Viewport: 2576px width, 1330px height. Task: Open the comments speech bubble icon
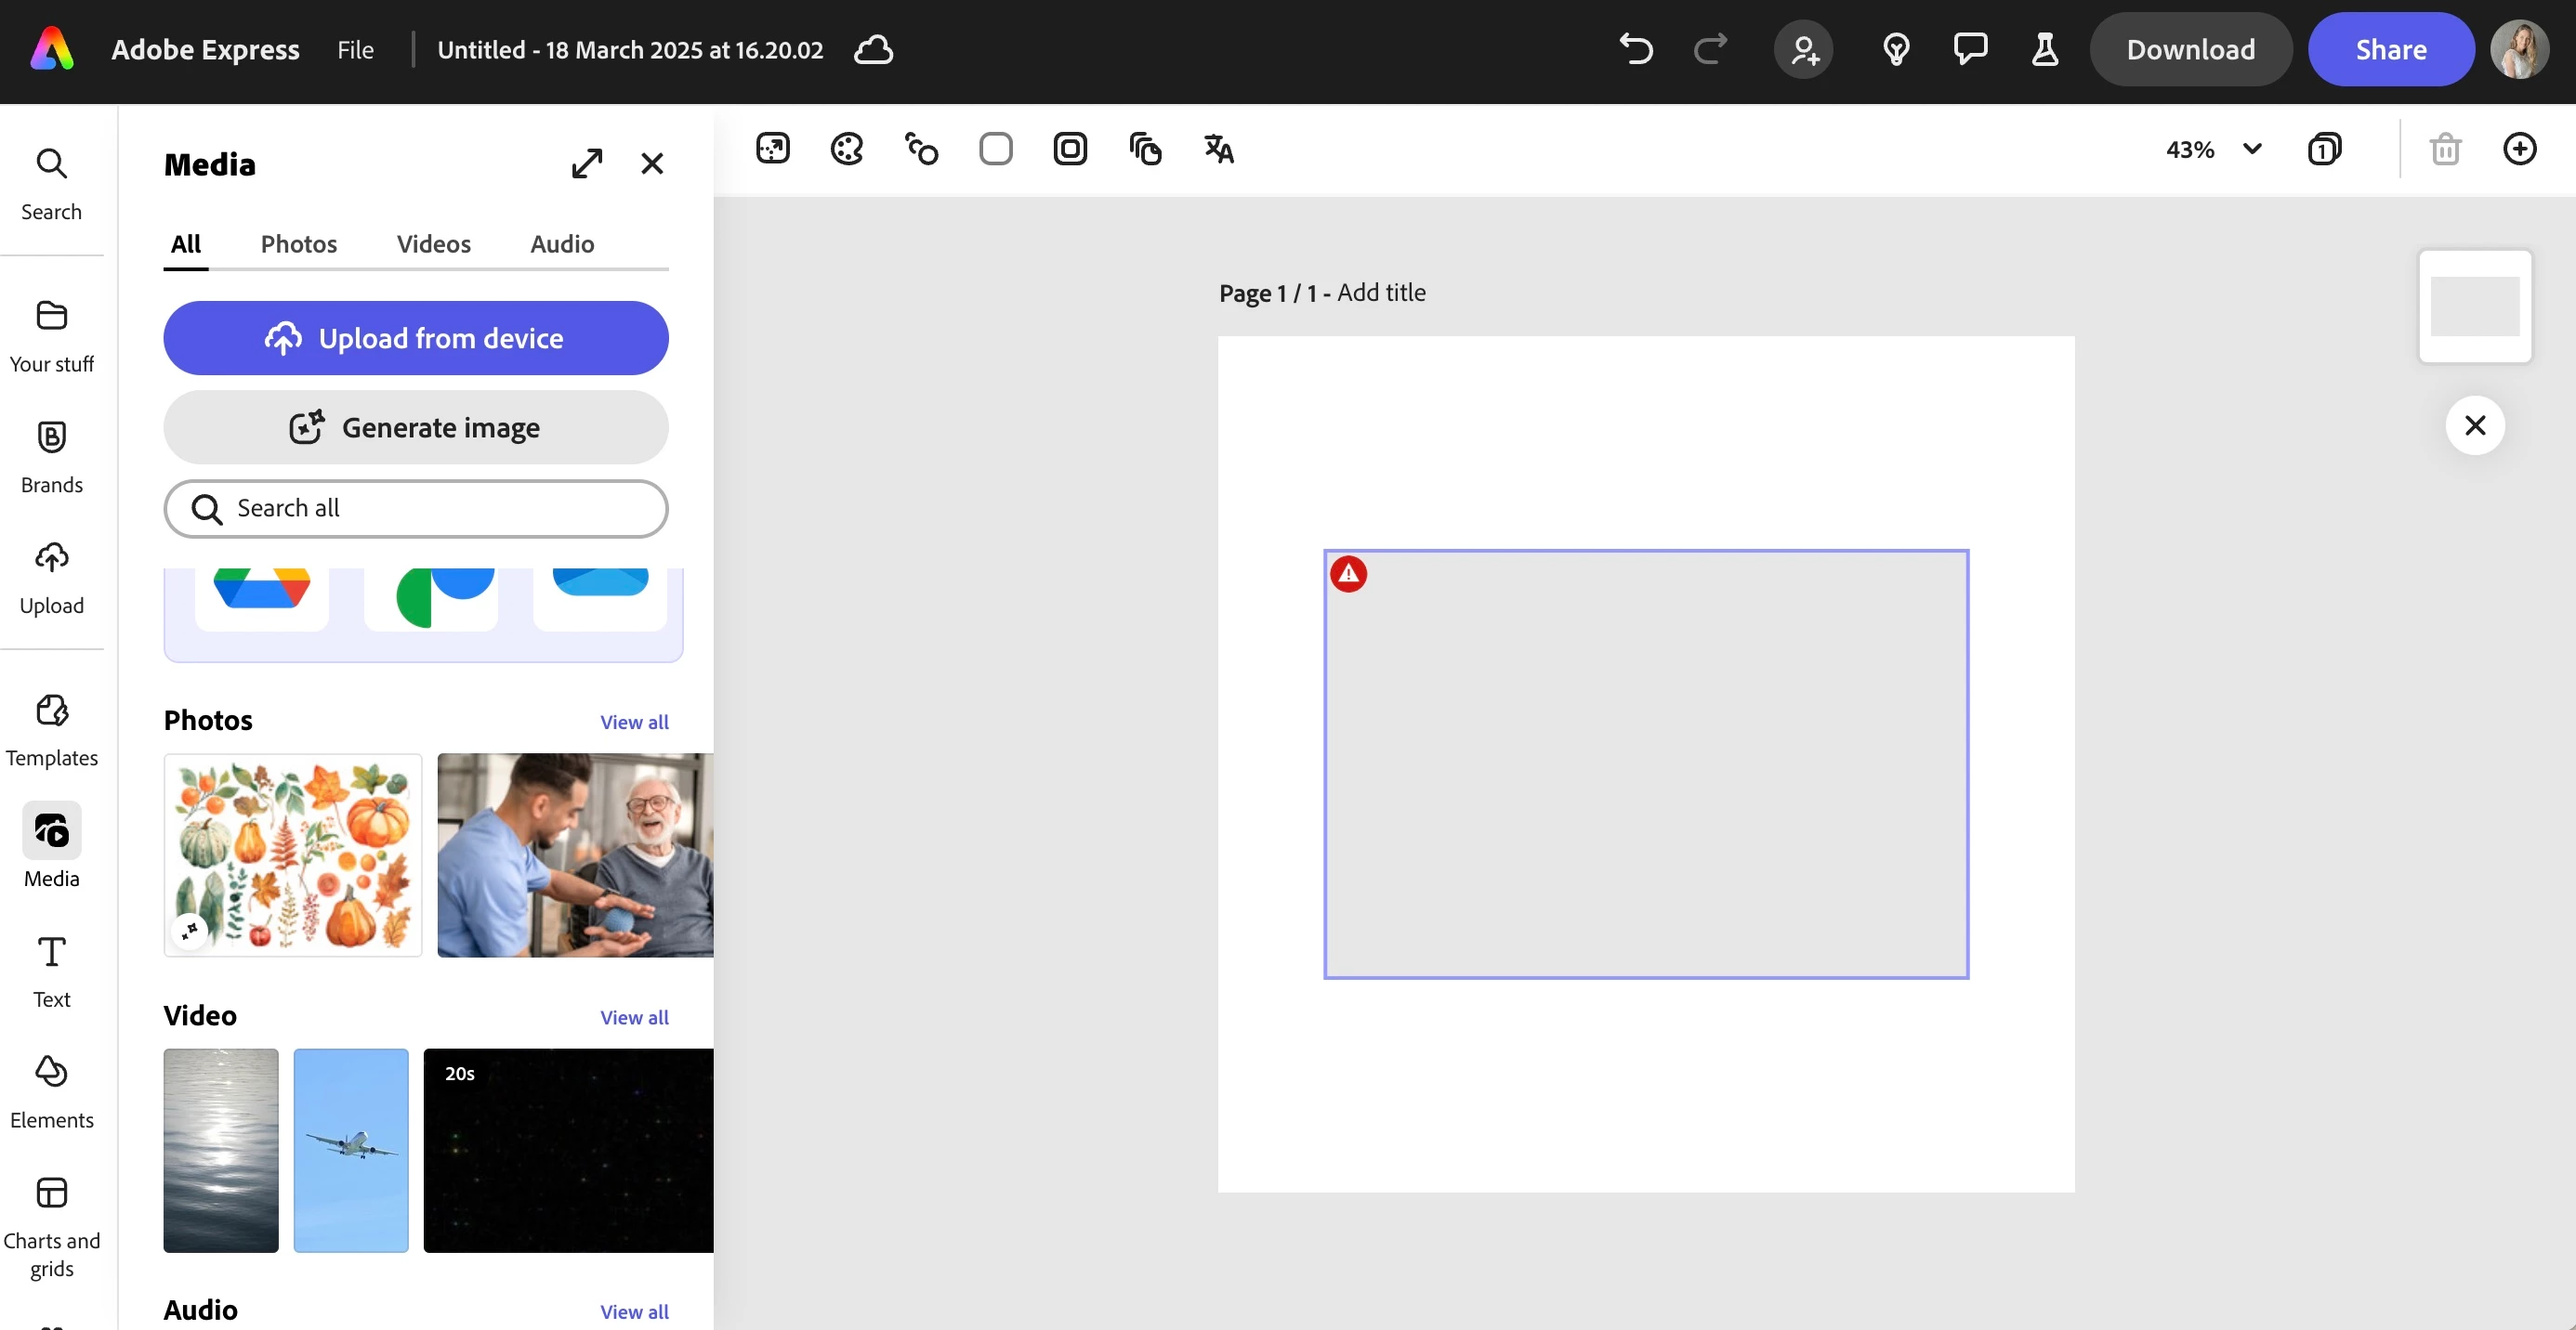point(1970,49)
